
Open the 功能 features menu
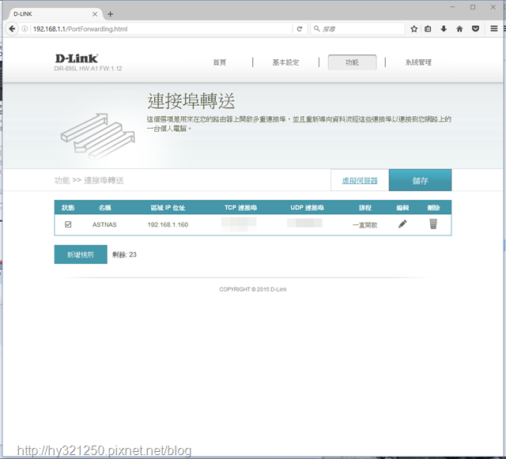coord(352,62)
